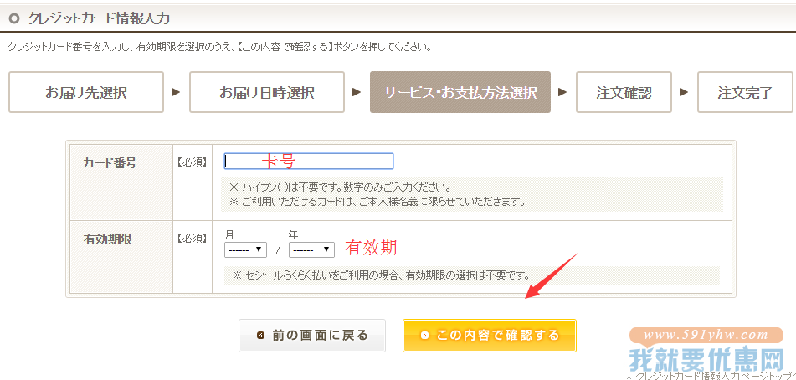
Task: Click the month dropdown's down-arrow
Action: click(x=259, y=249)
